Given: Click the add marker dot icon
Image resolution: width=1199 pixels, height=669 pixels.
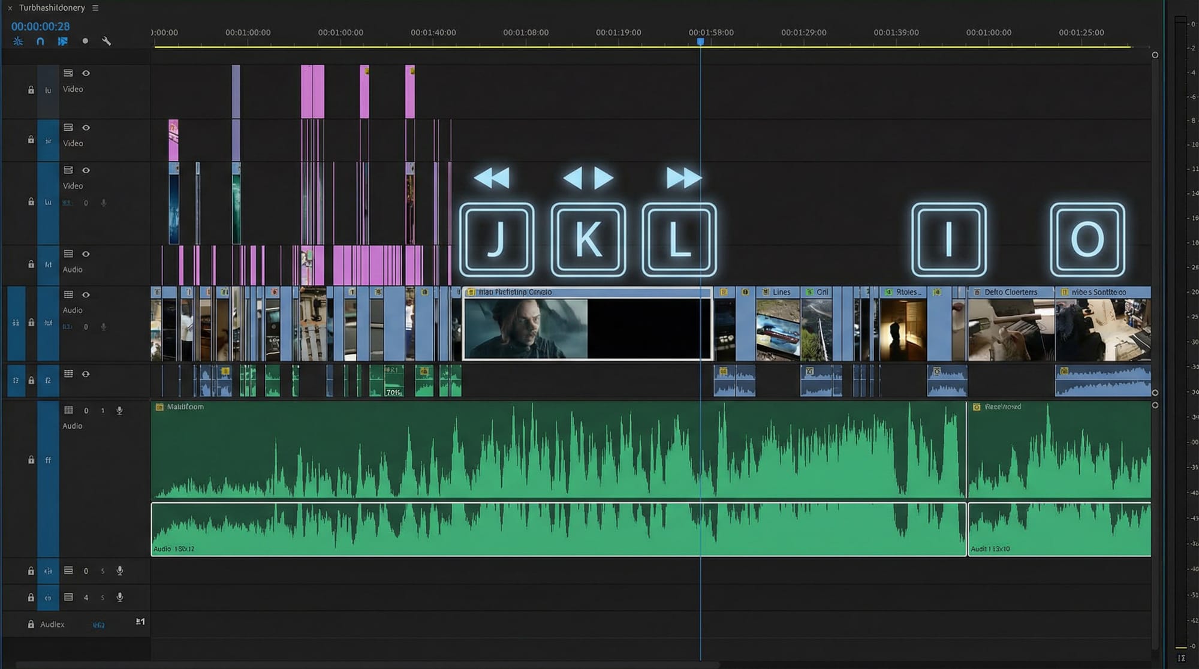Looking at the screenshot, I should pyautogui.click(x=85, y=41).
